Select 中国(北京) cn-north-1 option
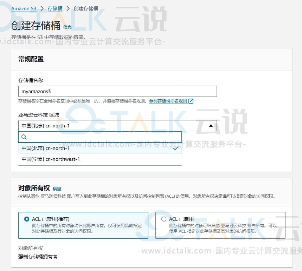The height and width of the screenshot is (271, 302). click(x=100, y=148)
